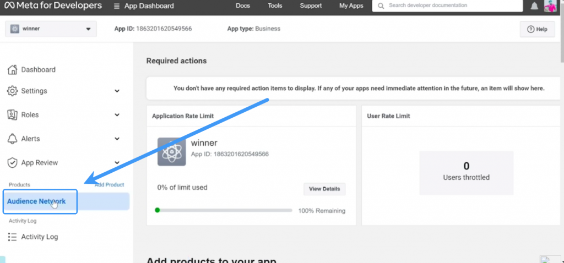
Task: Open the Support menu
Action: click(x=311, y=6)
